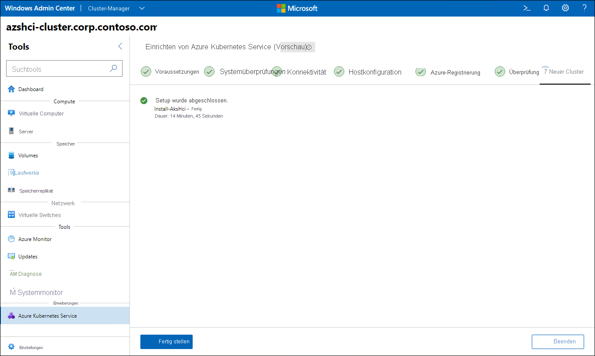Click the Microsoft logo
The height and width of the screenshot is (356, 595).
[297, 8]
